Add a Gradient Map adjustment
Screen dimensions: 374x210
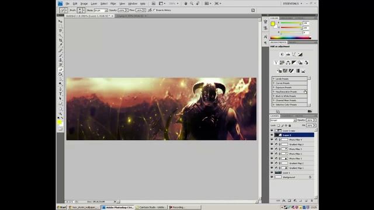[x=297, y=71]
